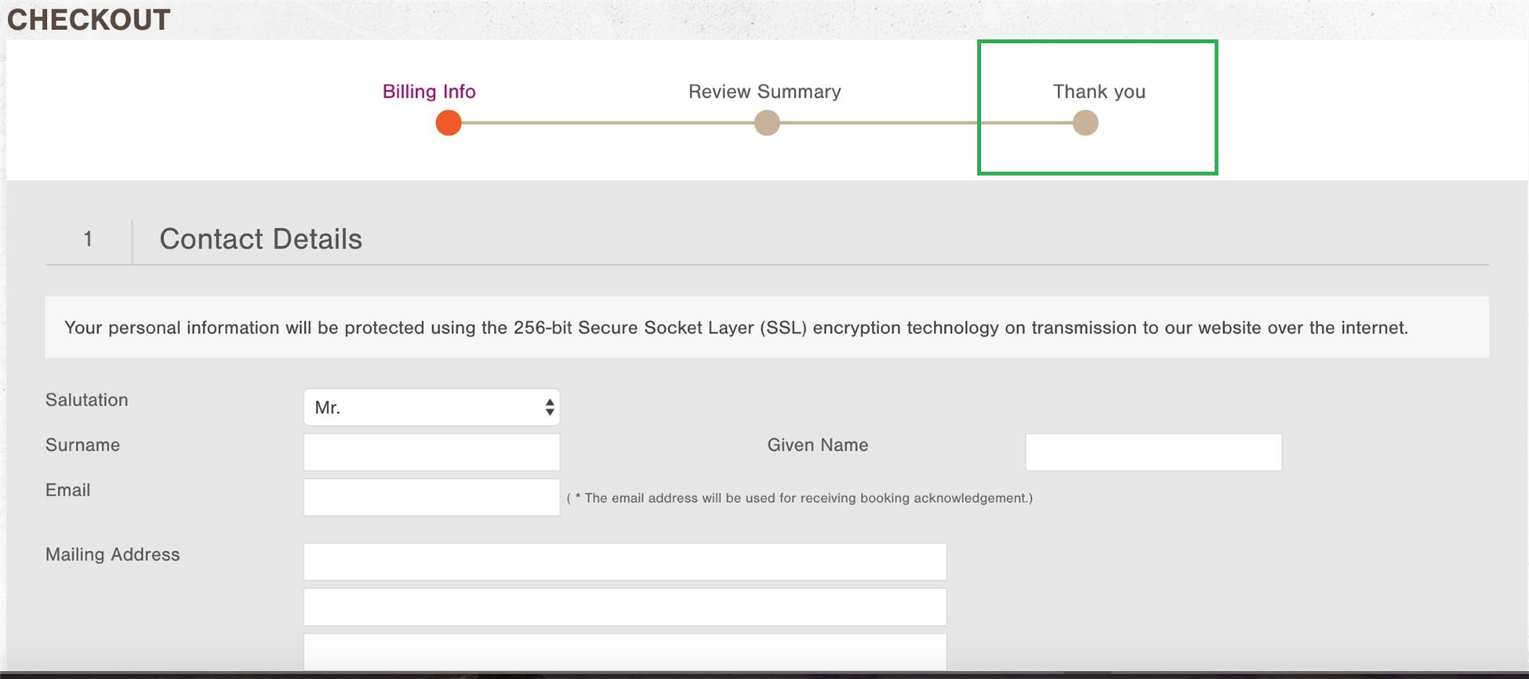The width and height of the screenshot is (1529, 679).
Task: Focus the Email input box
Action: point(431,498)
